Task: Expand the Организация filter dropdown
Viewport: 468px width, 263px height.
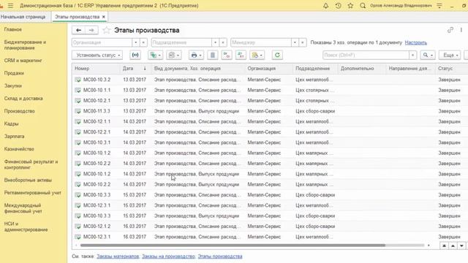Action: pyautogui.click(x=136, y=42)
